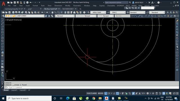Toggle layer freeze sun icon for NET CHINH
180x101 pixels.
click(x=9, y=16)
